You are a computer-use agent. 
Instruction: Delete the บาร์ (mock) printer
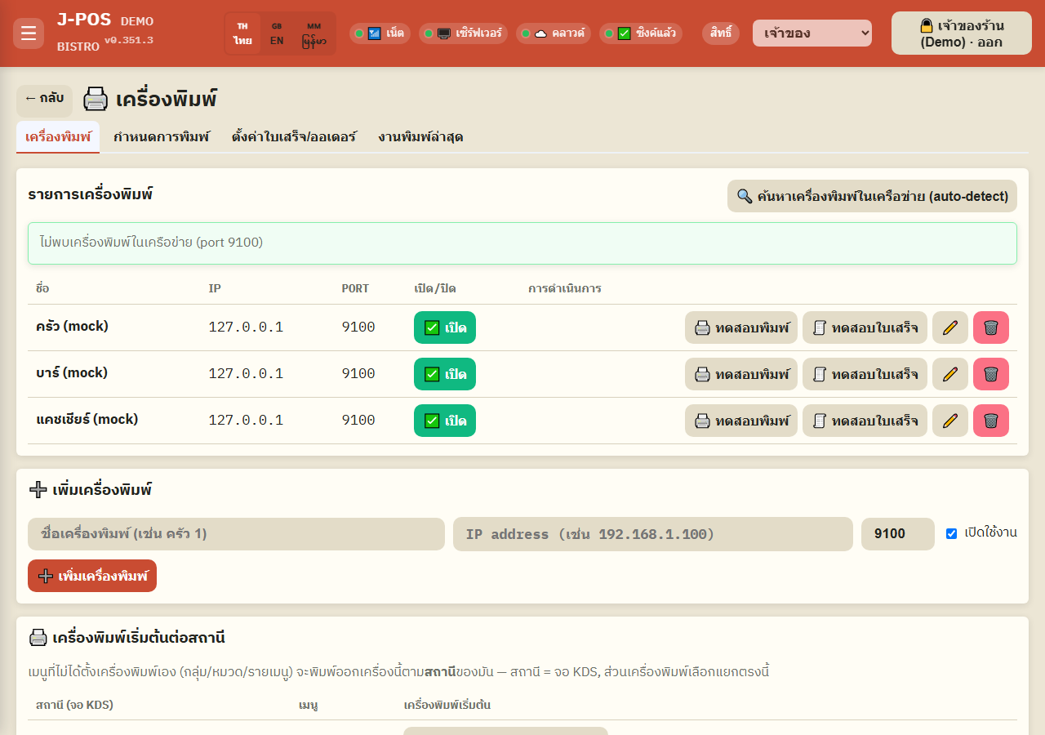[991, 374]
